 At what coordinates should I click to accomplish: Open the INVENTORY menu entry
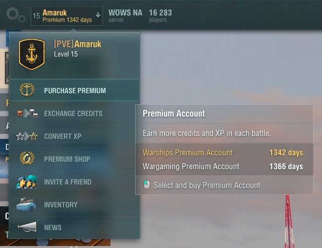click(x=74, y=204)
